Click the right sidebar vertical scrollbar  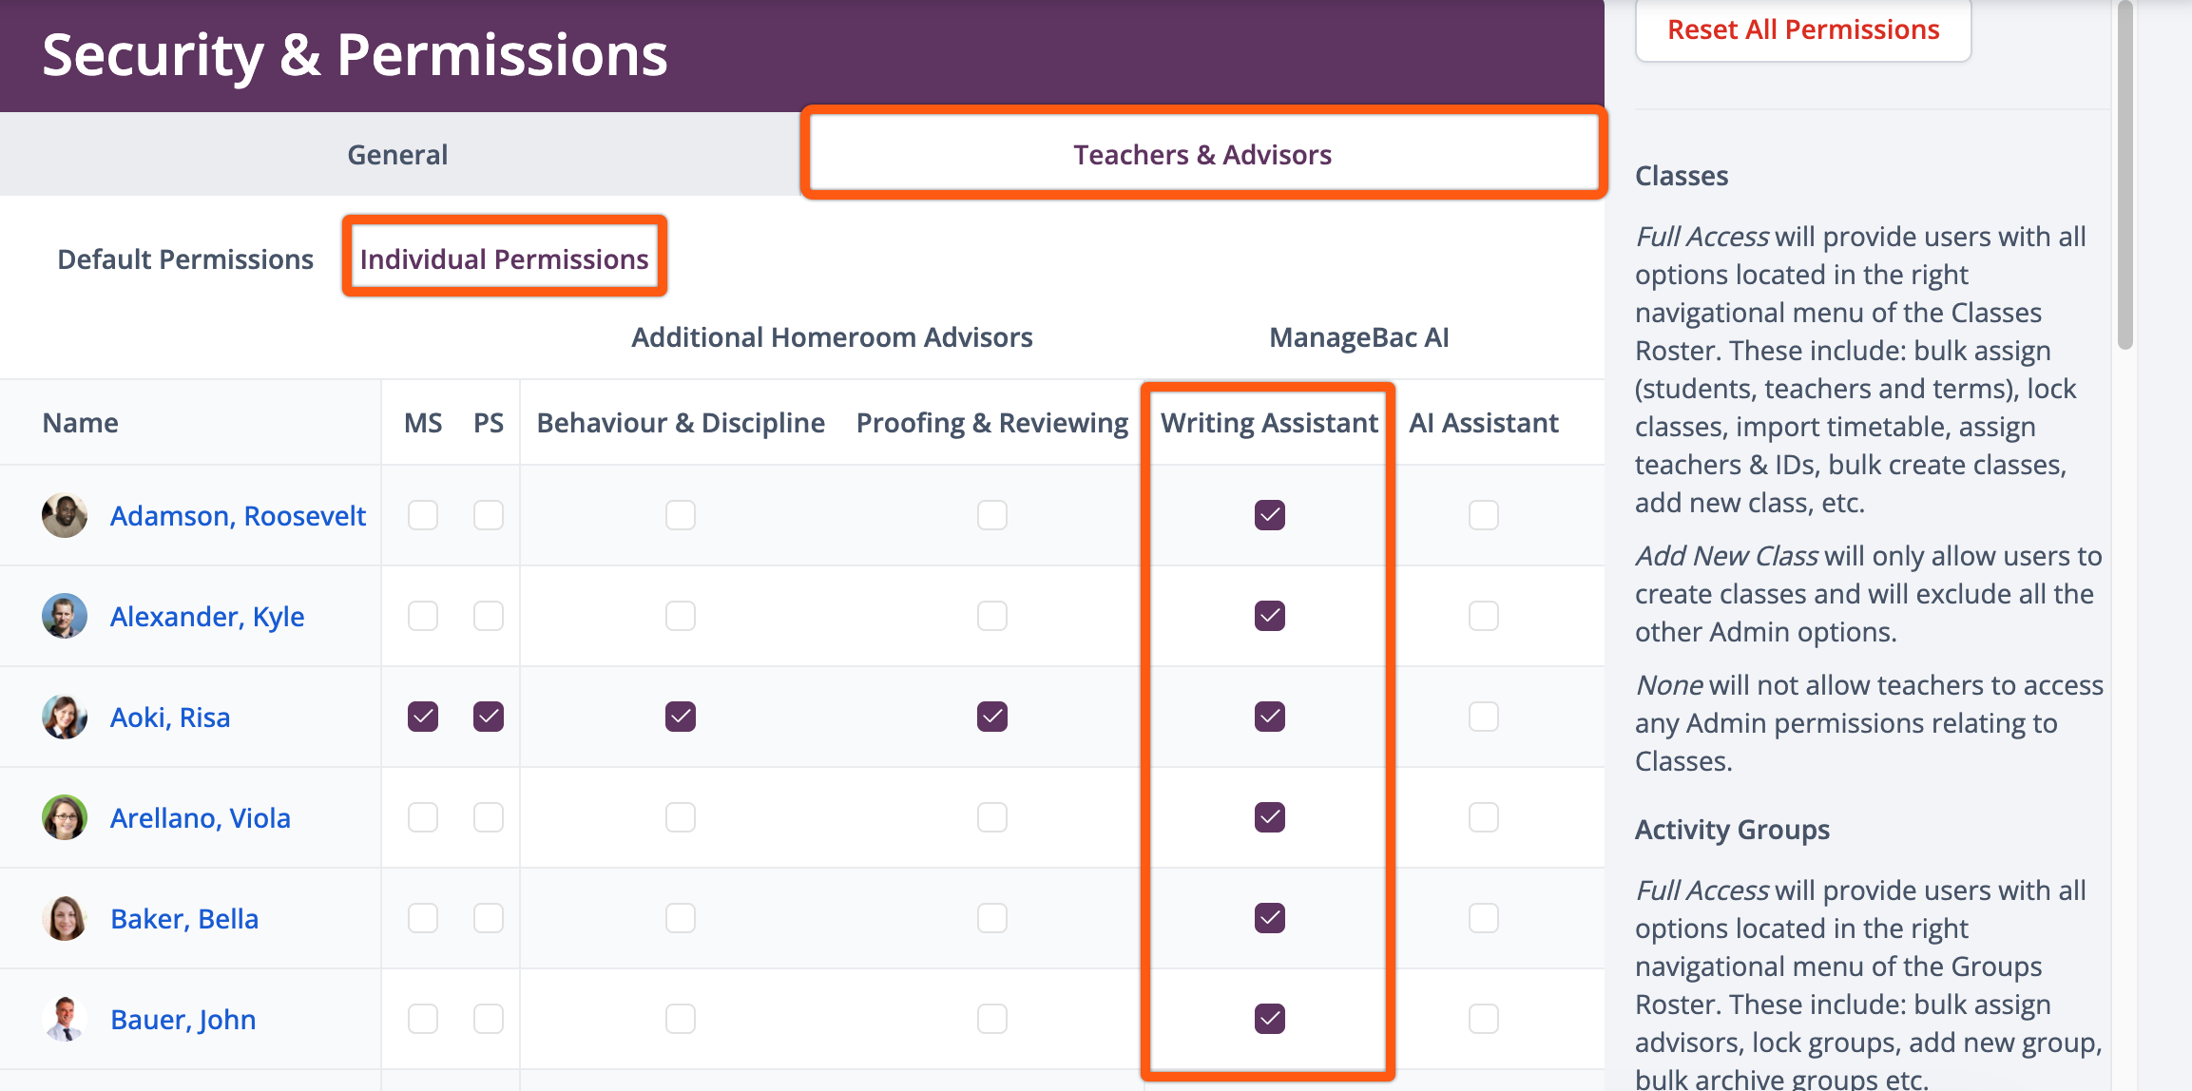click(2125, 176)
